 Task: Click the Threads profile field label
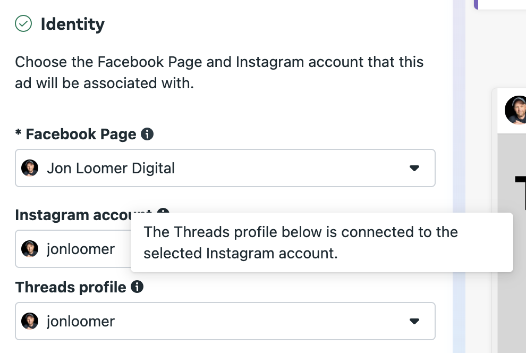tap(71, 287)
